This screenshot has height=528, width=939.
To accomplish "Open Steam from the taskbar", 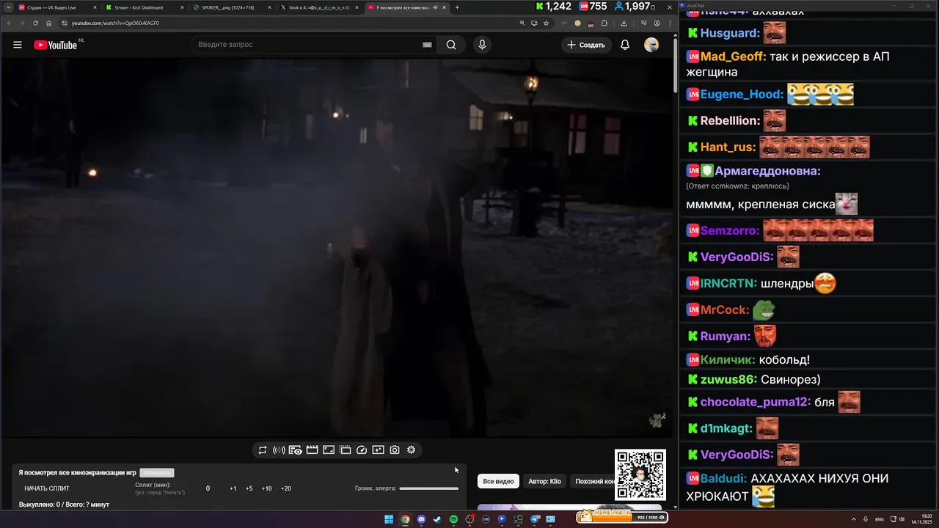I will point(437,519).
